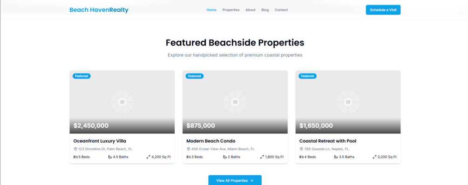Click the bath icon next to 4.5 Baths
The width and height of the screenshot is (468, 185).
[x=110, y=157]
